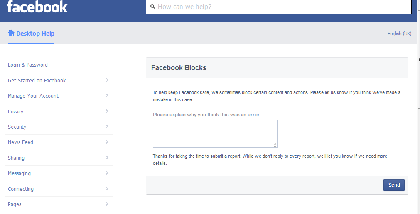Screen dimensions: 420x214
Task: Click the 'Thanks for taking the time' note
Action: (270, 159)
